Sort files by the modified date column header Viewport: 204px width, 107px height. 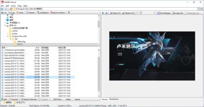tap(62, 48)
